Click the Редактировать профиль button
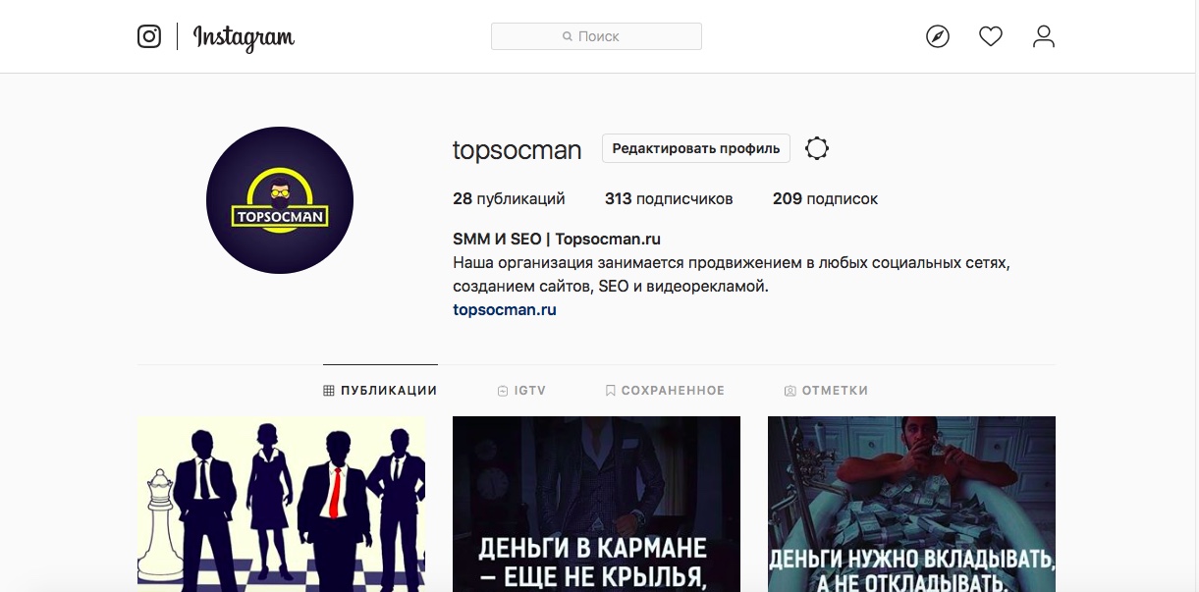This screenshot has height=592, width=1199. pyautogui.click(x=696, y=148)
